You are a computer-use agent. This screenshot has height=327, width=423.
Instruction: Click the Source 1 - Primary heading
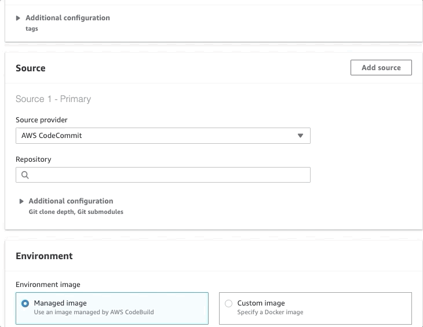pyautogui.click(x=53, y=99)
